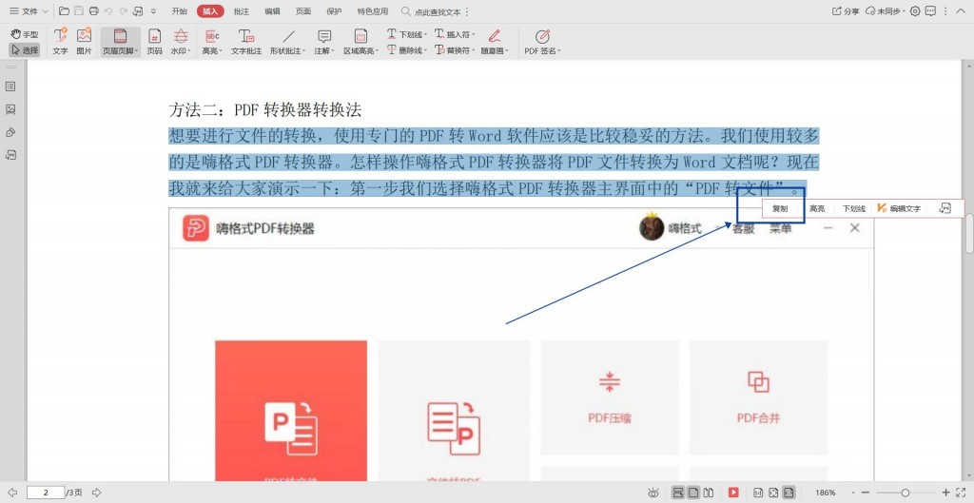The height and width of the screenshot is (503, 974).
Task: Enter full screen using the expand icon
Action: [x=962, y=493]
